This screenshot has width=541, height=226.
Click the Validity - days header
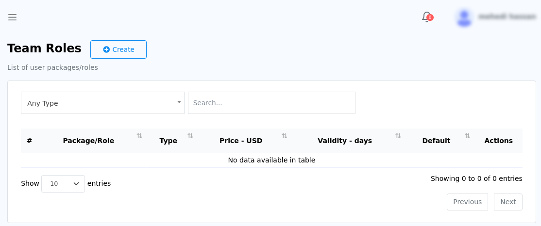345,141
